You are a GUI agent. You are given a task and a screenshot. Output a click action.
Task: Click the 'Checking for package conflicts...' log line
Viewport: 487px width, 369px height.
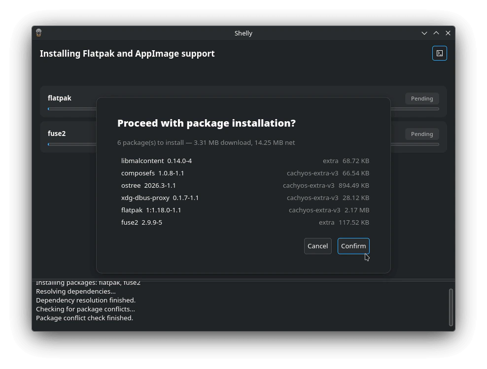point(85,309)
